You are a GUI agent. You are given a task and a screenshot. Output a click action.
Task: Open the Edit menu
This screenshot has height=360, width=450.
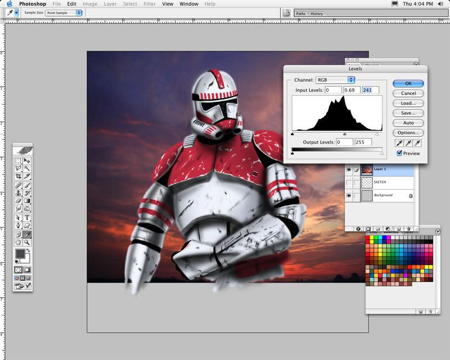tap(71, 4)
